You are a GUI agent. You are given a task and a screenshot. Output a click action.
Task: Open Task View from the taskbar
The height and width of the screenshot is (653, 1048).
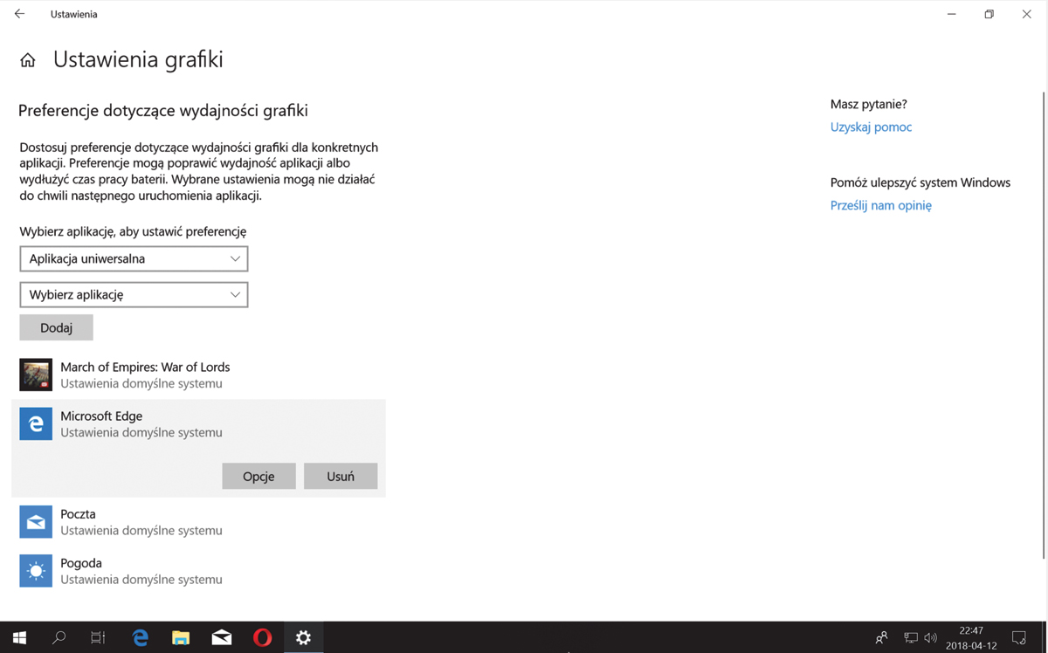pos(98,637)
